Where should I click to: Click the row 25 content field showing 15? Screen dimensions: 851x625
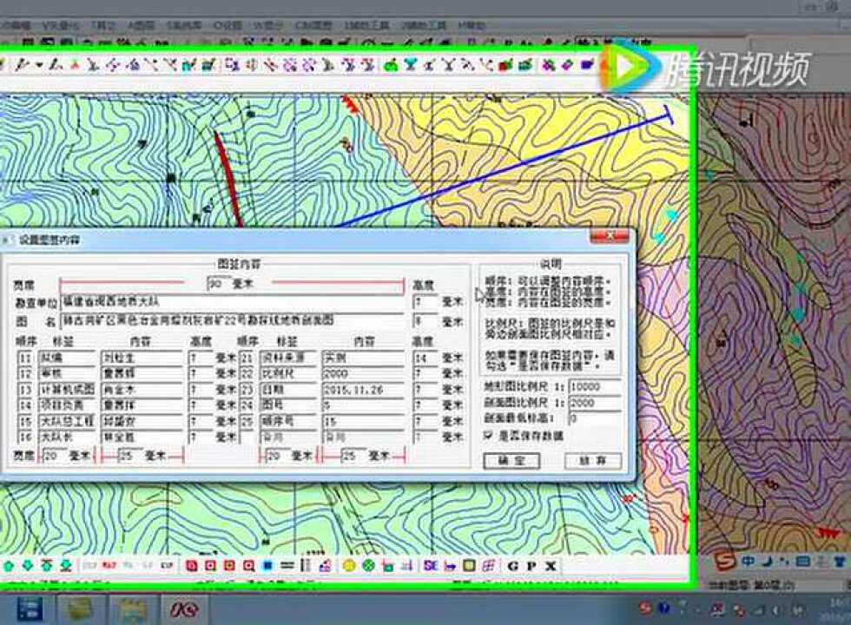(x=363, y=422)
